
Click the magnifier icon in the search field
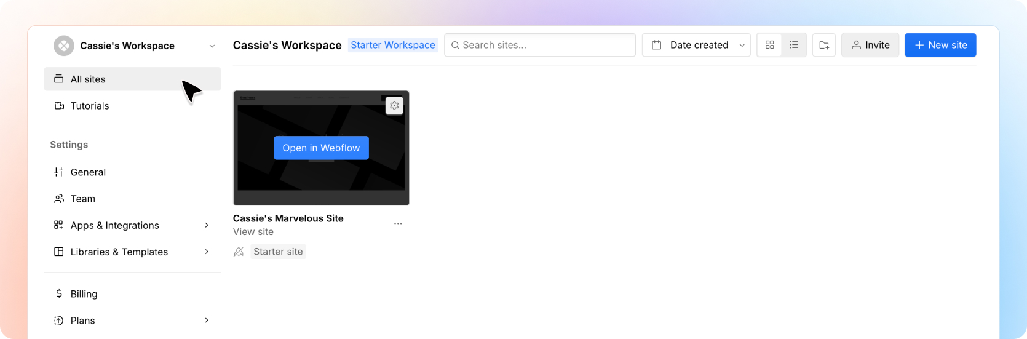[x=455, y=45]
